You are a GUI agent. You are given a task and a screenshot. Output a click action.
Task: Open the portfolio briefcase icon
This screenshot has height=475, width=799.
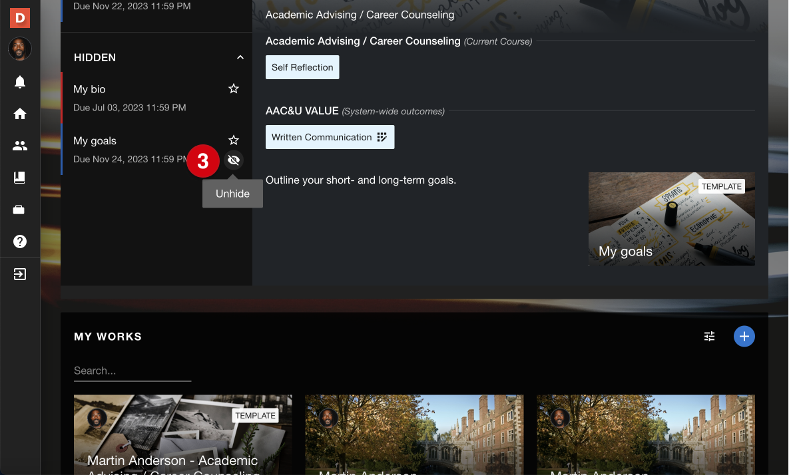pos(20,210)
